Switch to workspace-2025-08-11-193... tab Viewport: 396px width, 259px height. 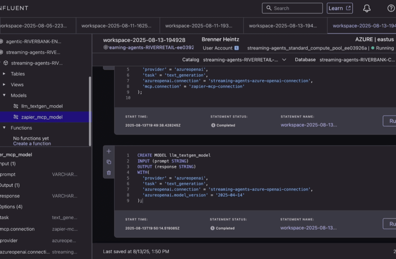tap(202, 26)
